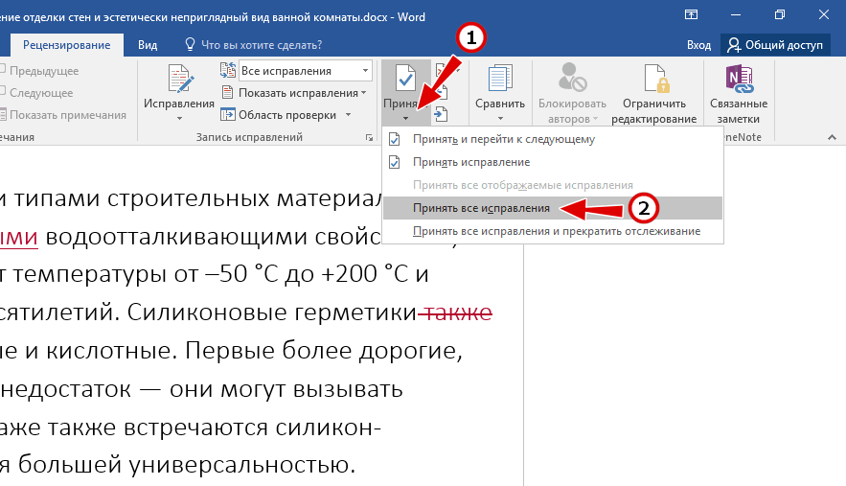Select 'Принять все исправления' menu item
Image resolution: width=846 pixels, height=486 pixels.
pyautogui.click(x=553, y=208)
